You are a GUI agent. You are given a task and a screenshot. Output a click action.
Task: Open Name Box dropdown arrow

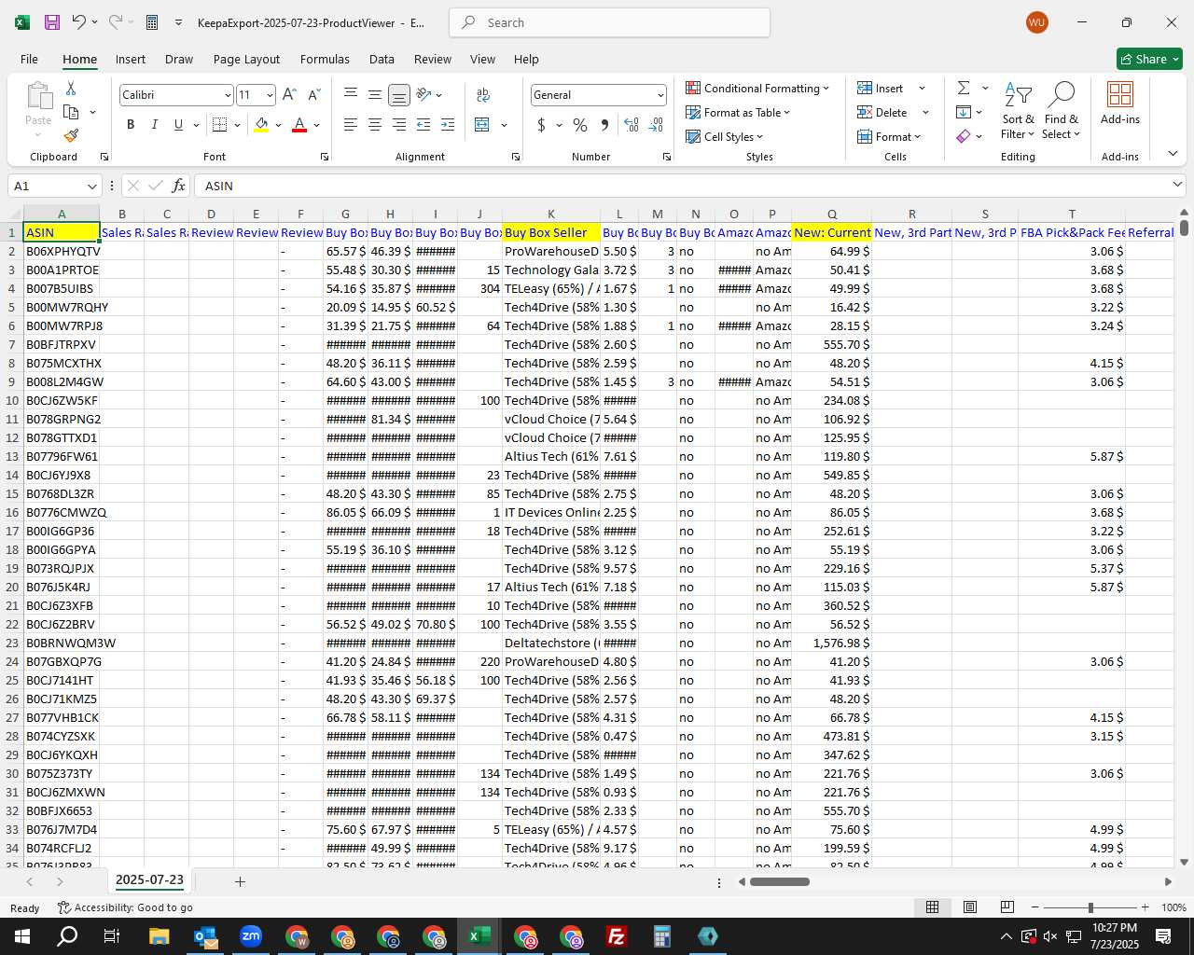click(x=91, y=186)
